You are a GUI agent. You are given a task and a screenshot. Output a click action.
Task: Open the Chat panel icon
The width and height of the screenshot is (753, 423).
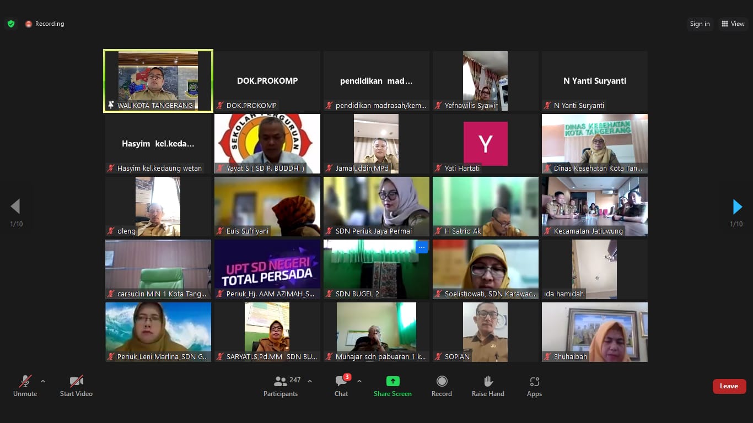tap(341, 381)
